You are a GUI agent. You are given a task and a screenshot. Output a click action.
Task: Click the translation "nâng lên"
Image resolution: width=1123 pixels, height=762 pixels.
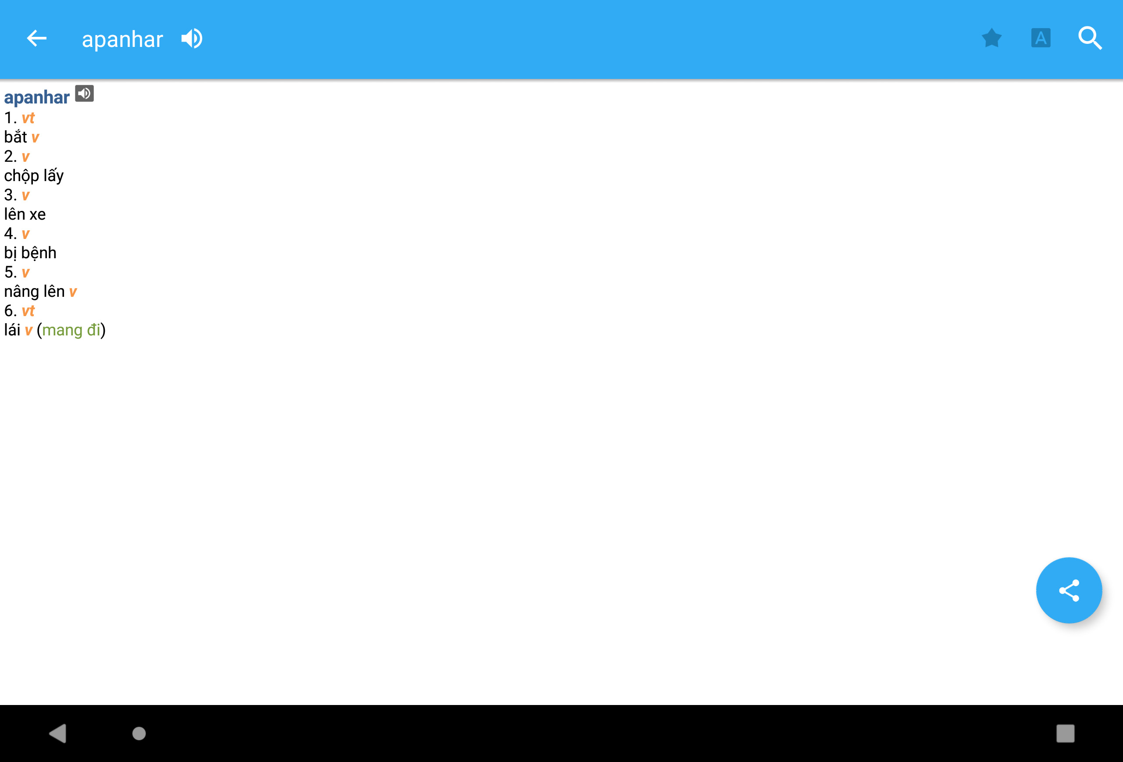coord(34,291)
